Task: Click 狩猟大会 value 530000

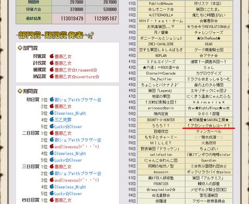Action: pyautogui.click(x=110, y=9)
